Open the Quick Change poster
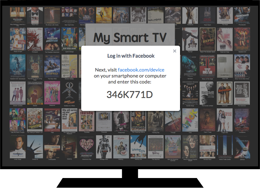 [x=69, y=39]
